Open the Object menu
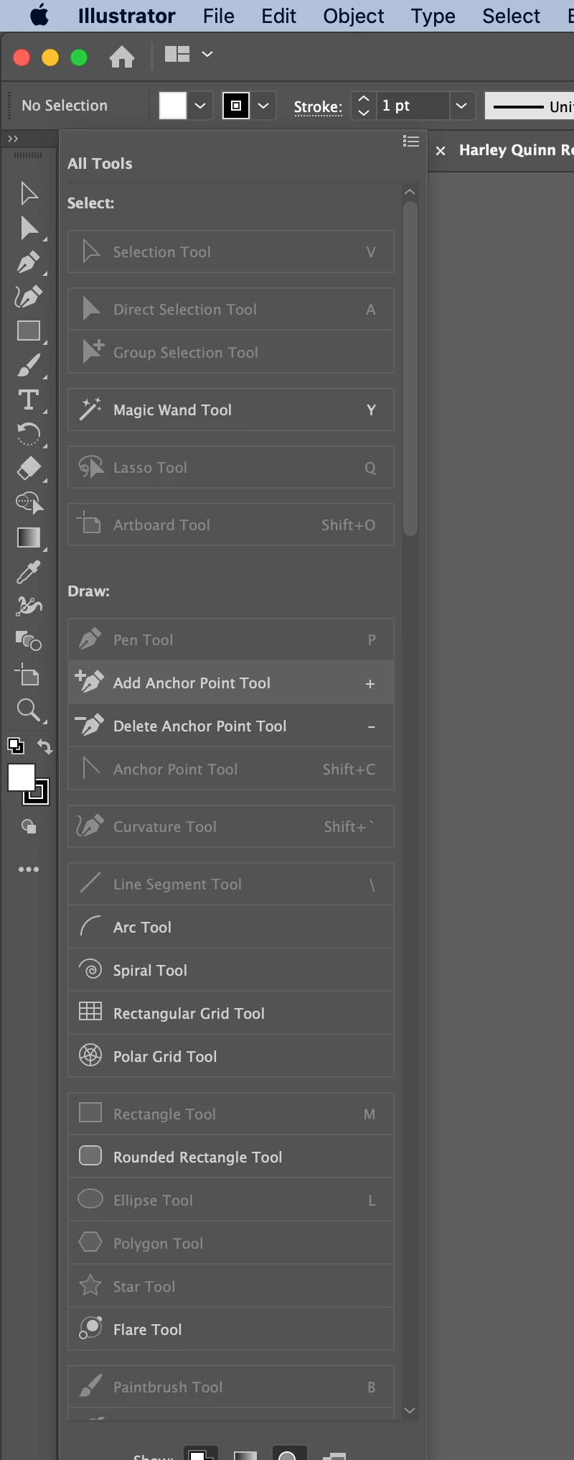 (354, 16)
